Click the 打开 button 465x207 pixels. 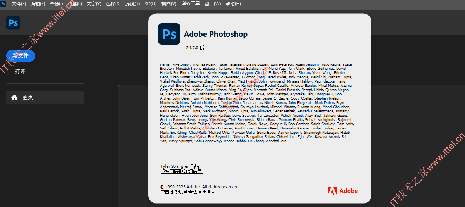coord(20,71)
